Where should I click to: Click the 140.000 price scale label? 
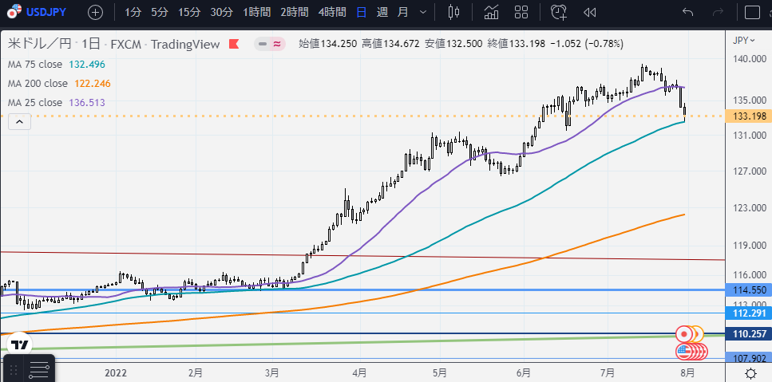pyautogui.click(x=749, y=59)
